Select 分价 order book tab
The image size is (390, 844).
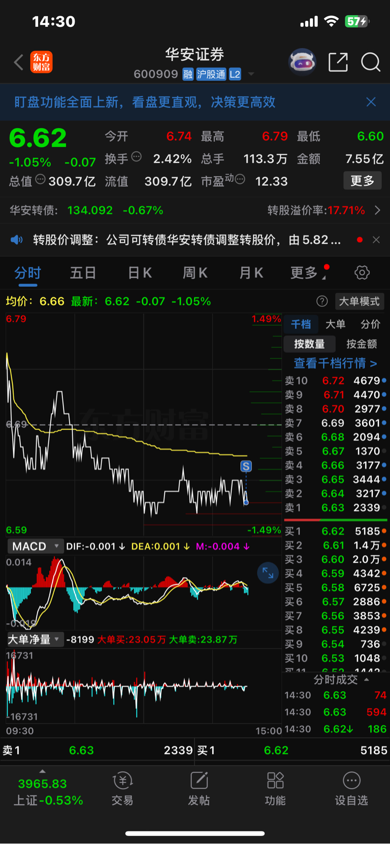pos(370,324)
